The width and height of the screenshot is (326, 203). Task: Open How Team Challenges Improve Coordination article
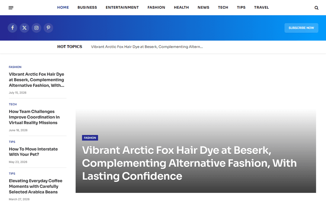pyautogui.click(x=34, y=117)
